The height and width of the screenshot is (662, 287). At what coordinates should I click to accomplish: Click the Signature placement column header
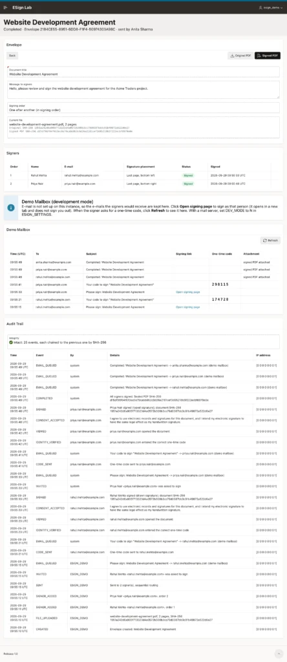[140, 166]
